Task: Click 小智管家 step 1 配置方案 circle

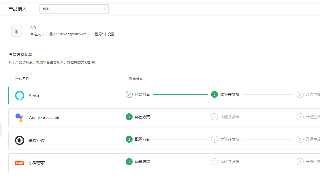Action: click(129, 162)
